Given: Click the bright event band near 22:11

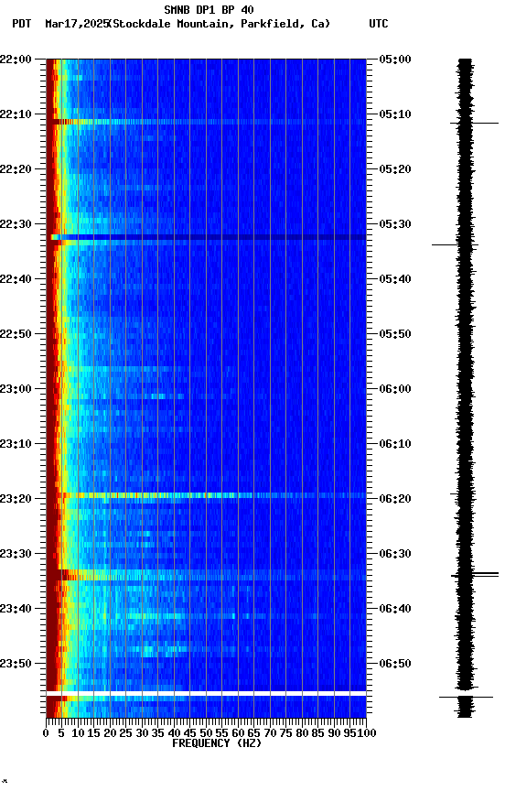Looking at the screenshot, I should pos(206,122).
